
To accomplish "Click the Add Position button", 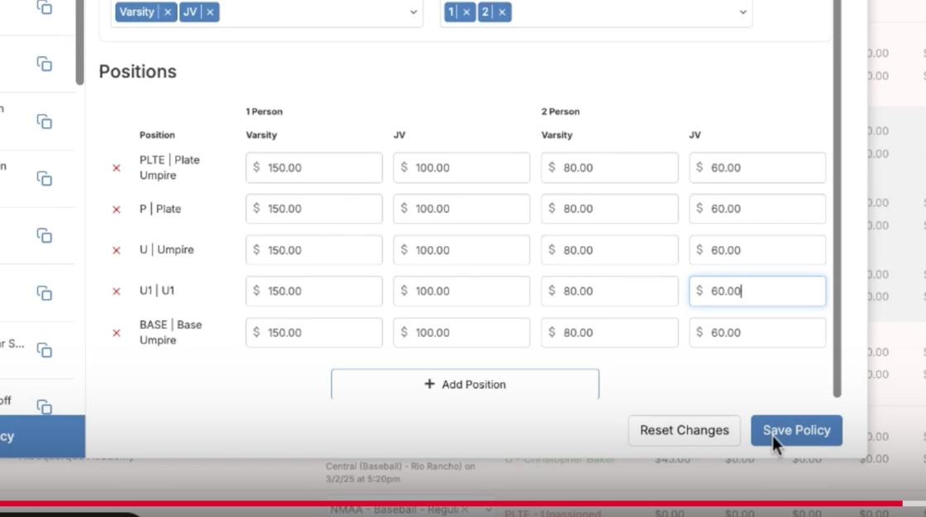I will [465, 384].
